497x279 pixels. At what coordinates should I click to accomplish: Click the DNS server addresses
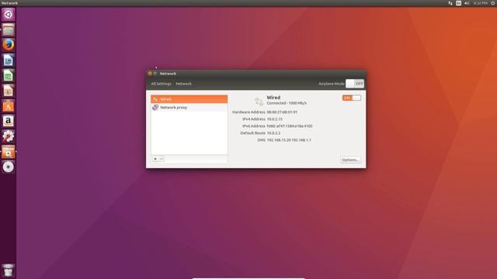pos(289,139)
